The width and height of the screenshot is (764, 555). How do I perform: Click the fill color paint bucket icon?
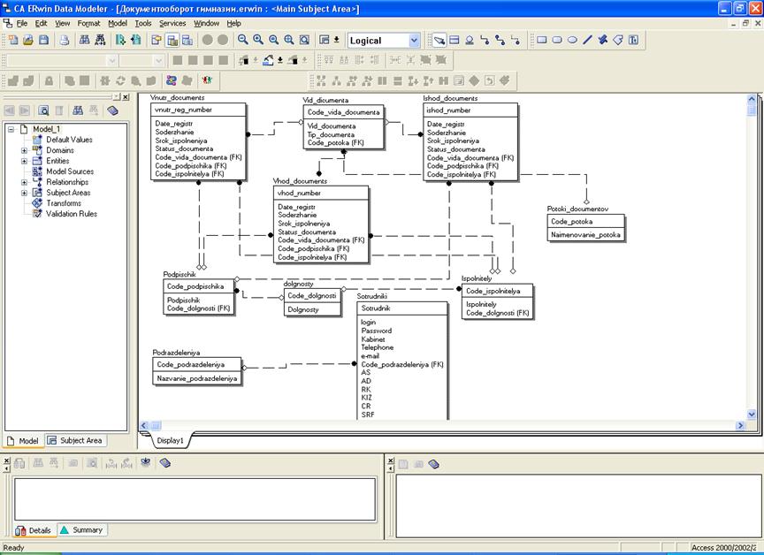pyautogui.click(x=269, y=60)
